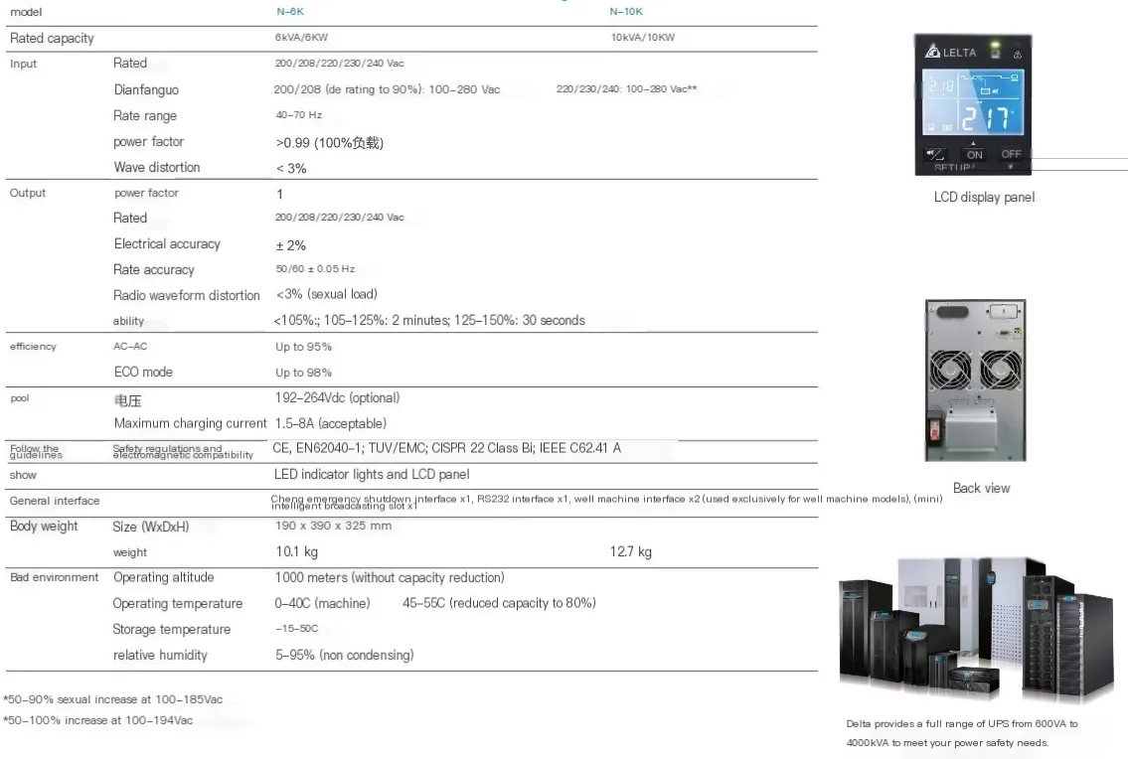Viewport: 1128px width, 759px height.
Task: Click the 'Storage temperature' label
Action: [171, 630]
